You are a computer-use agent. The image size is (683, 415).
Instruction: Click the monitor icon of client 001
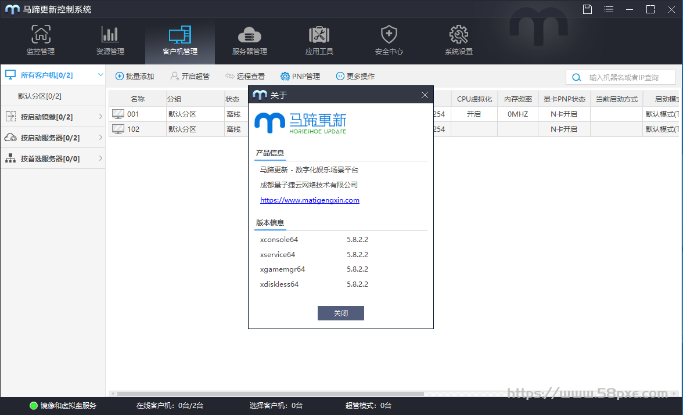pyautogui.click(x=118, y=114)
